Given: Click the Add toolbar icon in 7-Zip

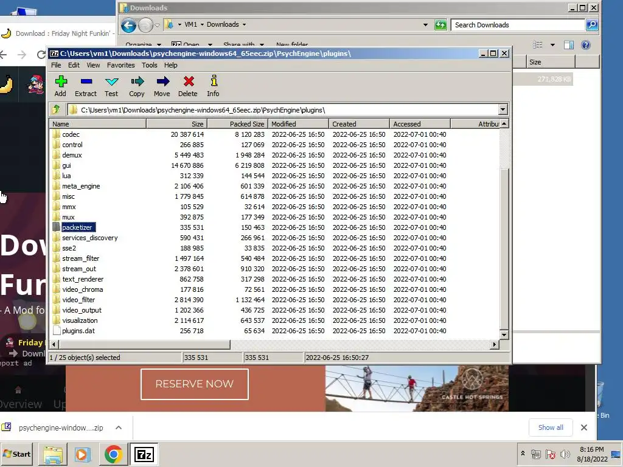Looking at the screenshot, I should 60,81.
